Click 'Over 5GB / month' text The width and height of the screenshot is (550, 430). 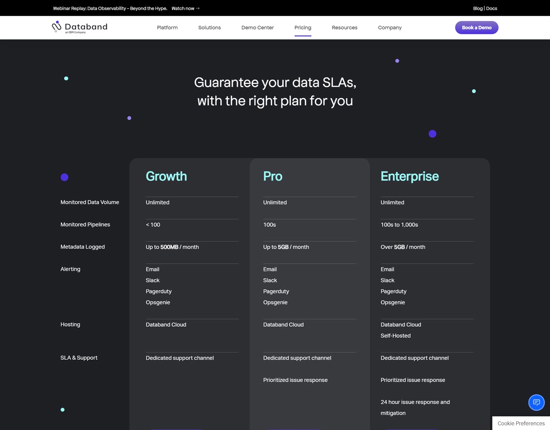(403, 247)
